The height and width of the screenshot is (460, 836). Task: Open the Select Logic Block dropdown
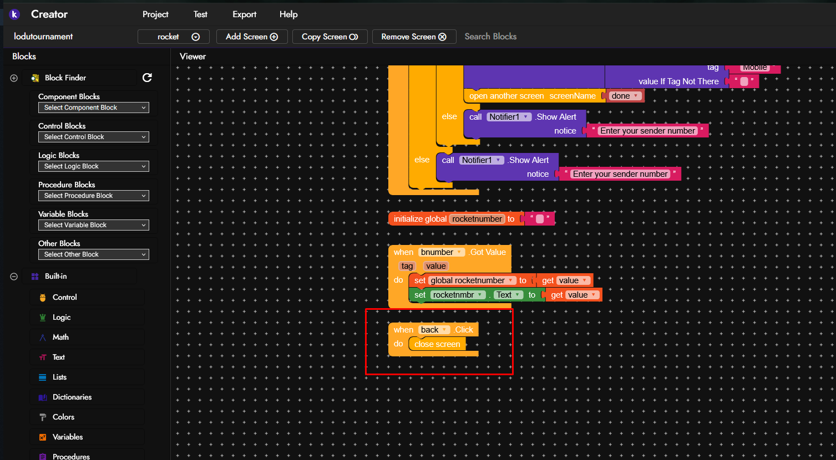[93, 166]
